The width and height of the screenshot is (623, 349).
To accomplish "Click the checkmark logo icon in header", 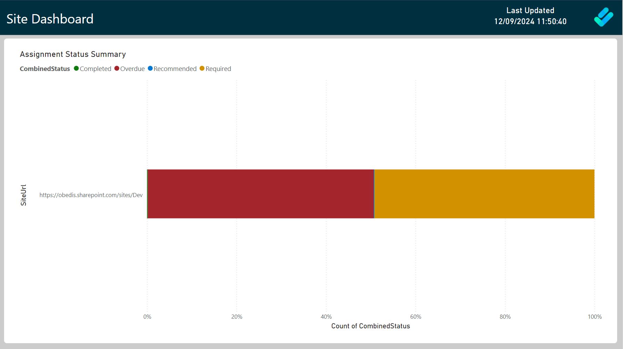I will [604, 17].
